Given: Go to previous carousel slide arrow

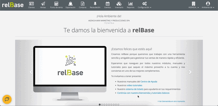Looking at the screenshot, I should click(x=31, y=72).
